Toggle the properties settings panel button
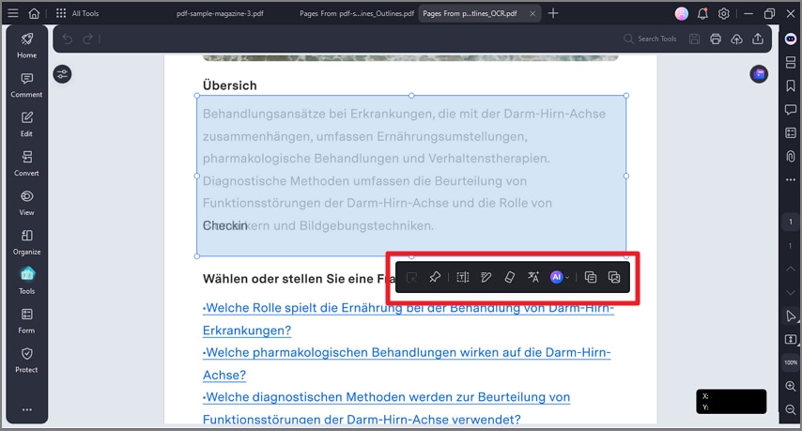 [62, 74]
